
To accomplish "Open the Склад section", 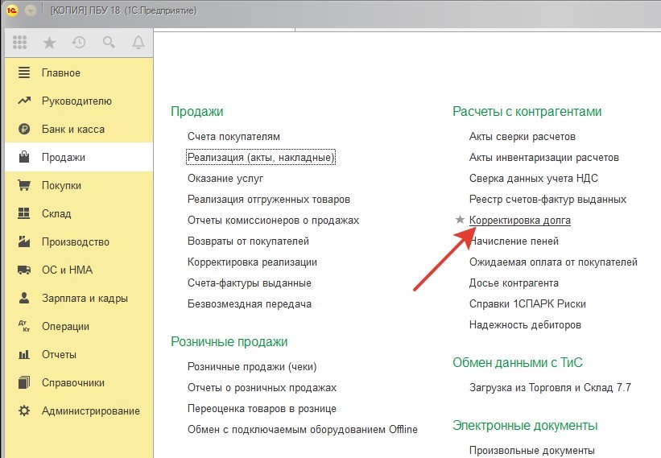I will pyautogui.click(x=56, y=213).
